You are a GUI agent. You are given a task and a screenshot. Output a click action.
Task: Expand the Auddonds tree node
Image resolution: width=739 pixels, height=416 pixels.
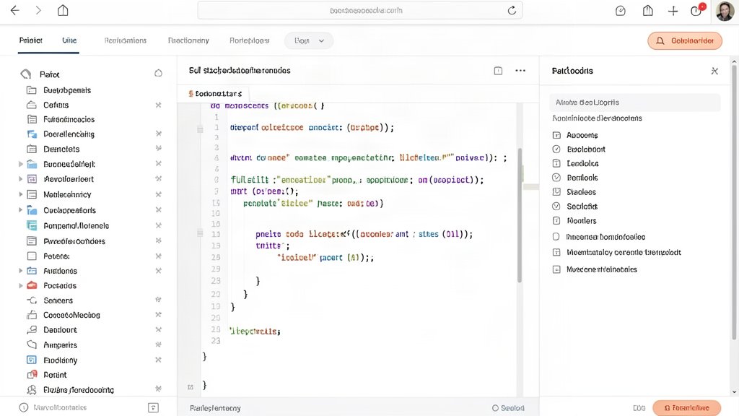coord(20,271)
